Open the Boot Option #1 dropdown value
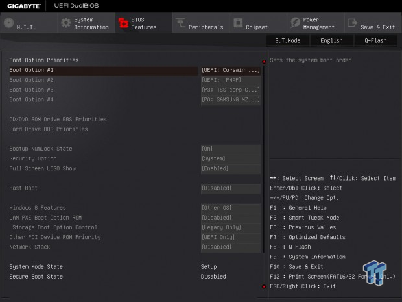The height and width of the screenshot is (302, 402). point(231,70)
